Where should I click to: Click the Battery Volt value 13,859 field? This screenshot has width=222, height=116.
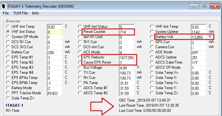point(199,37)
